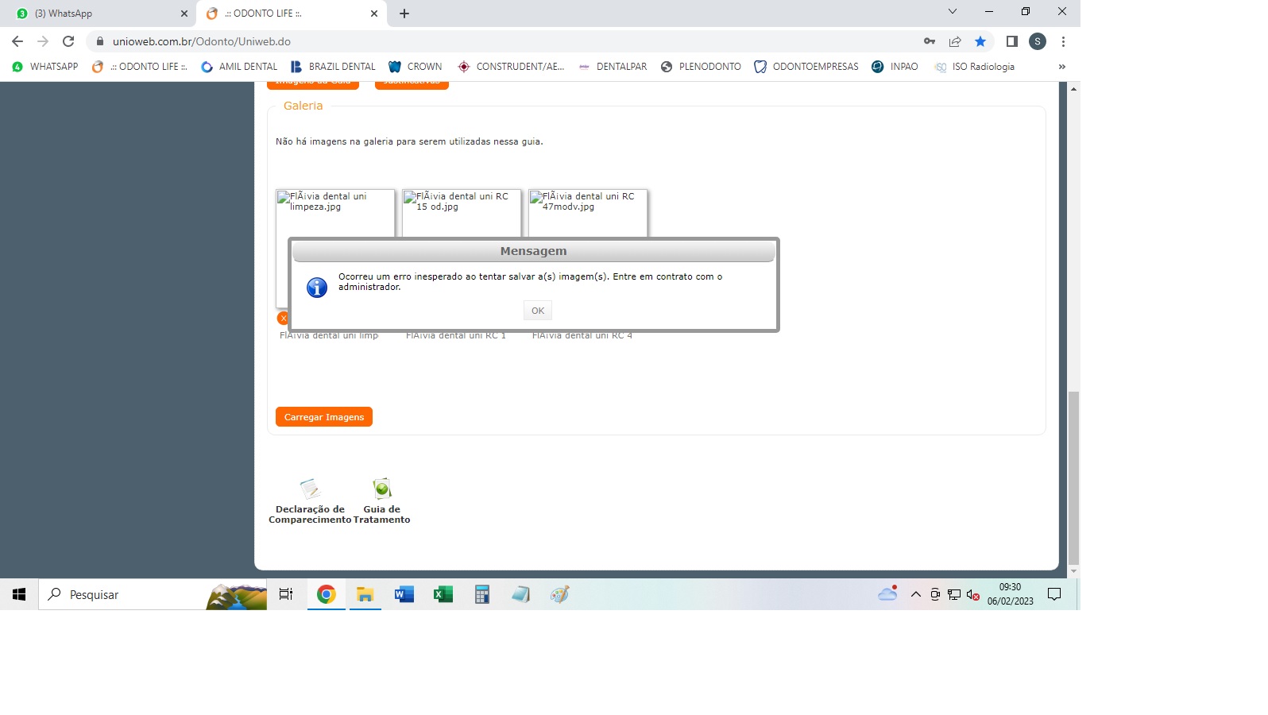Open a new browser tab
Screen dimensions: 1268x715
pyautogui.click(x=404, y=14)
